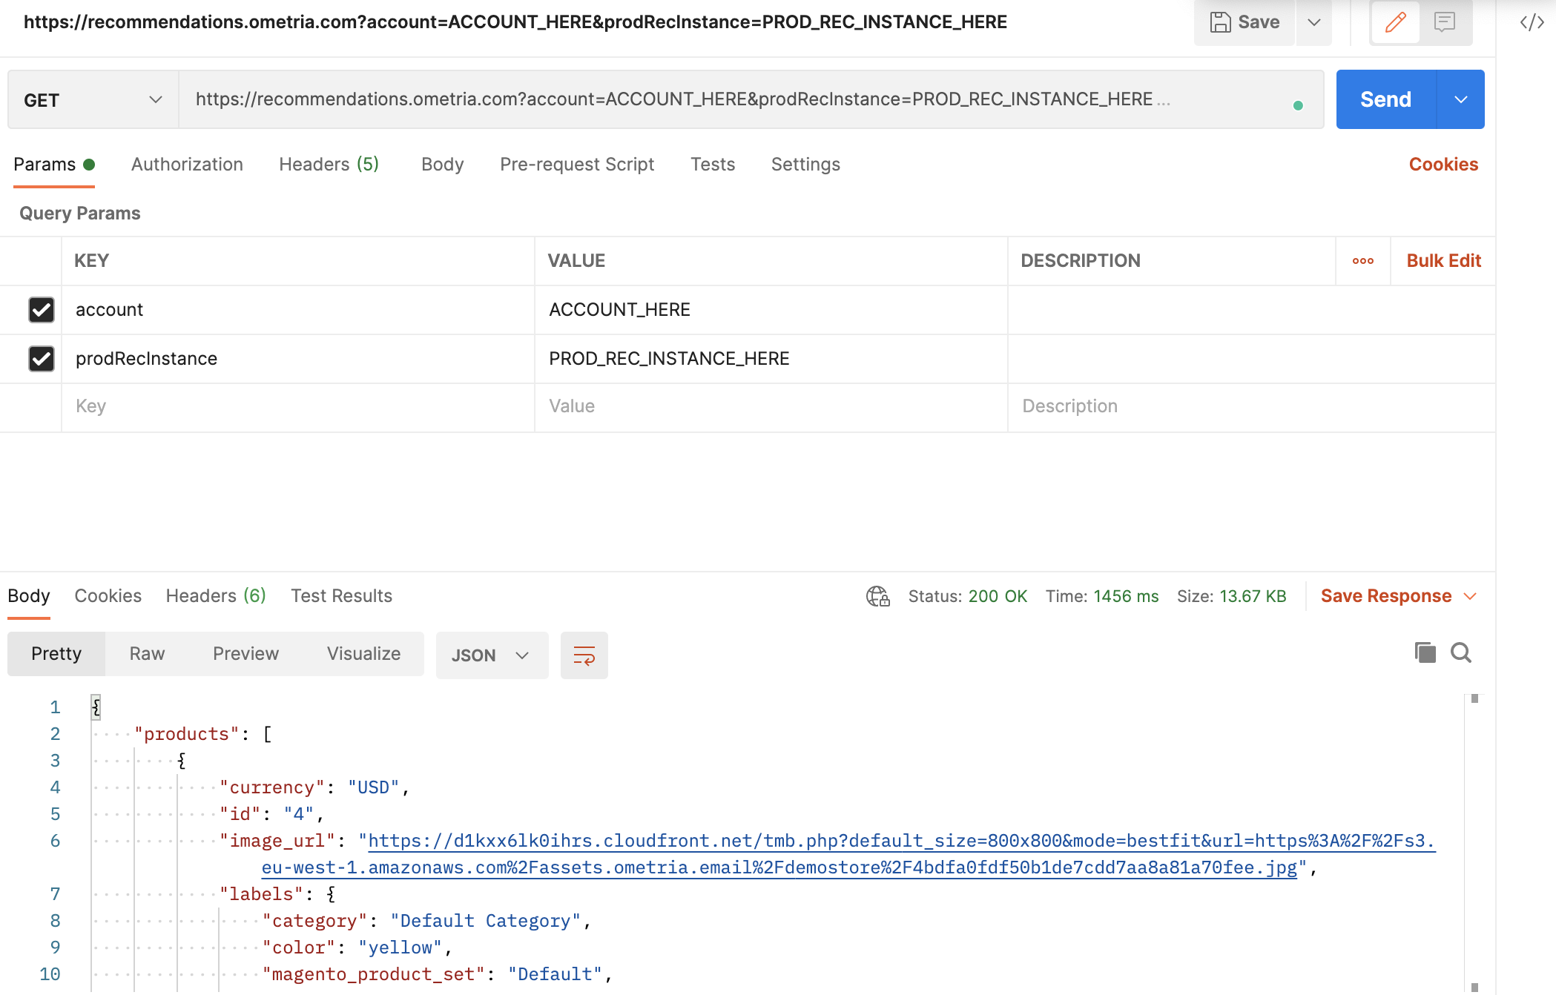Click the search response icon
The height and width of the screenshot is (995, 1556).
[1461, 652]
